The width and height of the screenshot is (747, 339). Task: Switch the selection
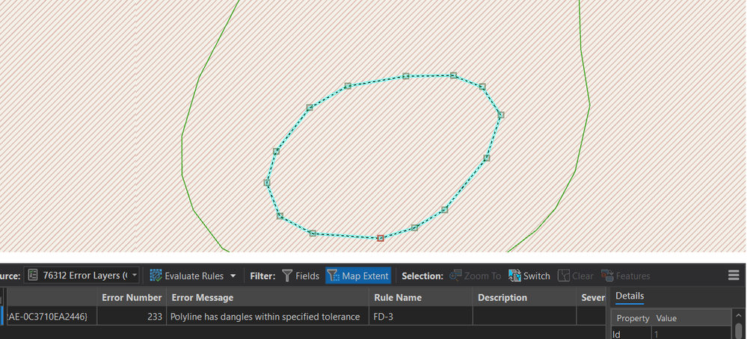(x=529, y=276)
